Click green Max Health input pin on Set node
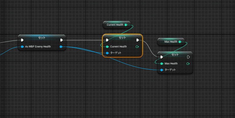The image size is (235, 118). (162, 64)
